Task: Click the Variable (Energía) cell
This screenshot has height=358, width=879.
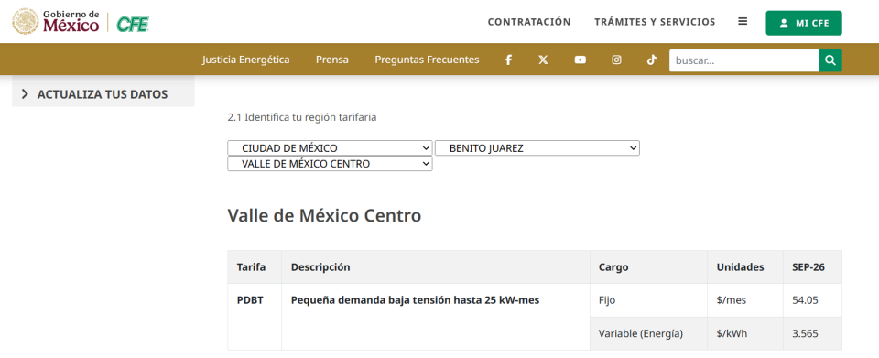Action: tap(648, 333)
